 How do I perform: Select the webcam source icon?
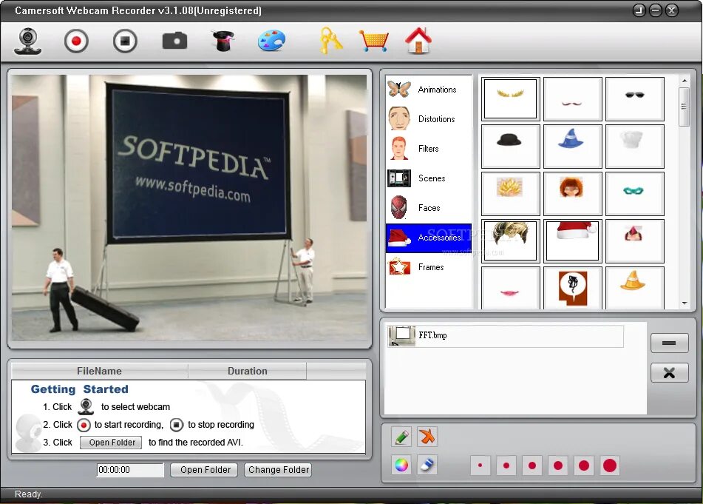point(27,41)
